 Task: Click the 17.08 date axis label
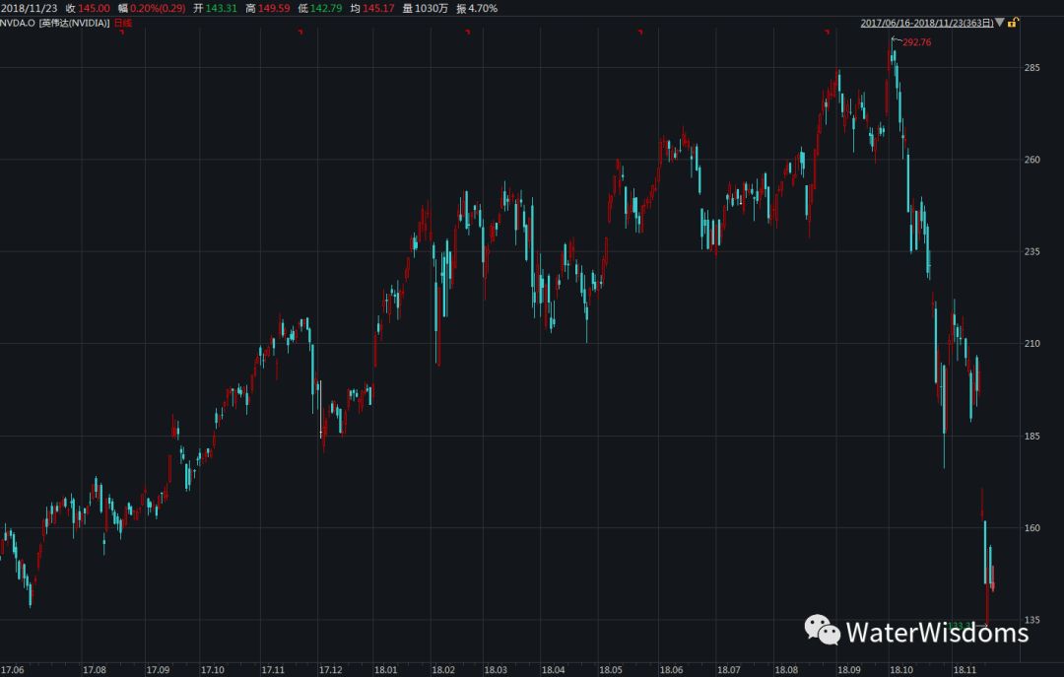pyautogui.click(x=95, y=670)
